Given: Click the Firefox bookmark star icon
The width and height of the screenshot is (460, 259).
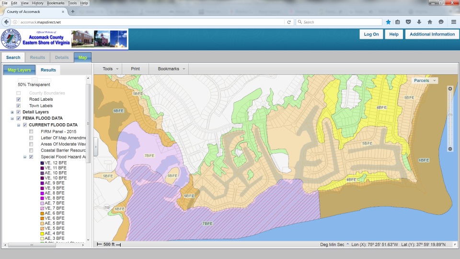Looking at the screenshot, I should [x=389, y=22].
